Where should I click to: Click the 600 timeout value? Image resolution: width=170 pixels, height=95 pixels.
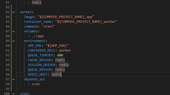pyautogui.click(x=60, y=55)
